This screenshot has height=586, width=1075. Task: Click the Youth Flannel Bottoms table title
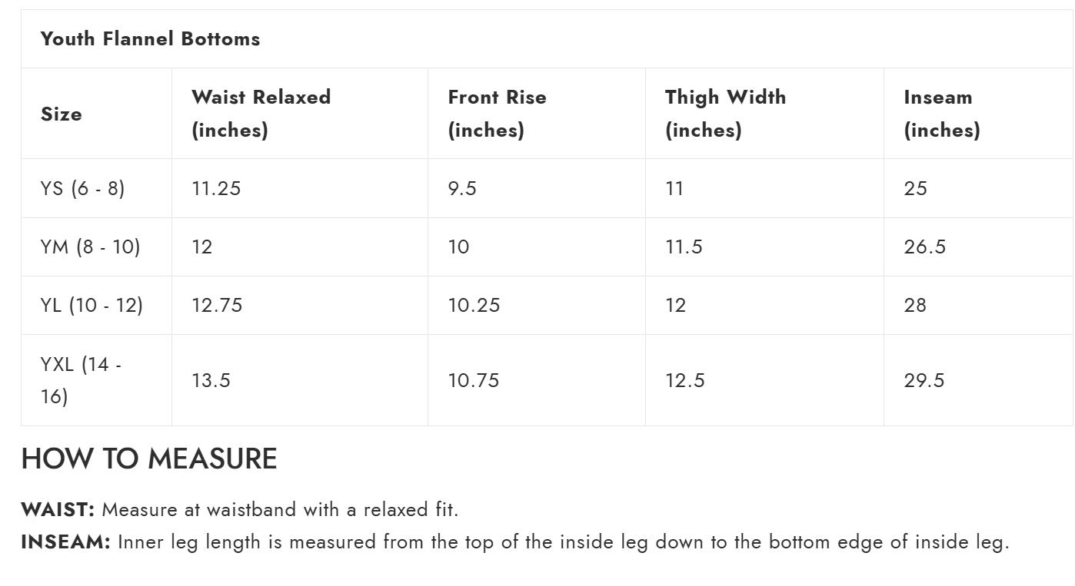tap(150, 39)
